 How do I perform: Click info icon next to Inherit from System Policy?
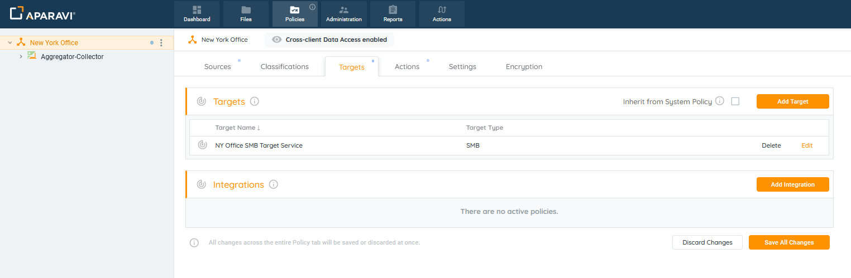(720, 101)
